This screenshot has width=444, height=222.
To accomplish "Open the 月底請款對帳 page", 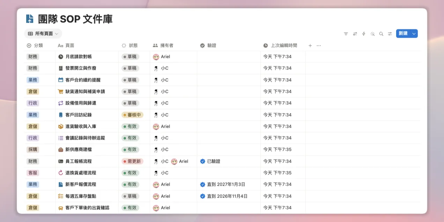I will [x=79, y=57].
